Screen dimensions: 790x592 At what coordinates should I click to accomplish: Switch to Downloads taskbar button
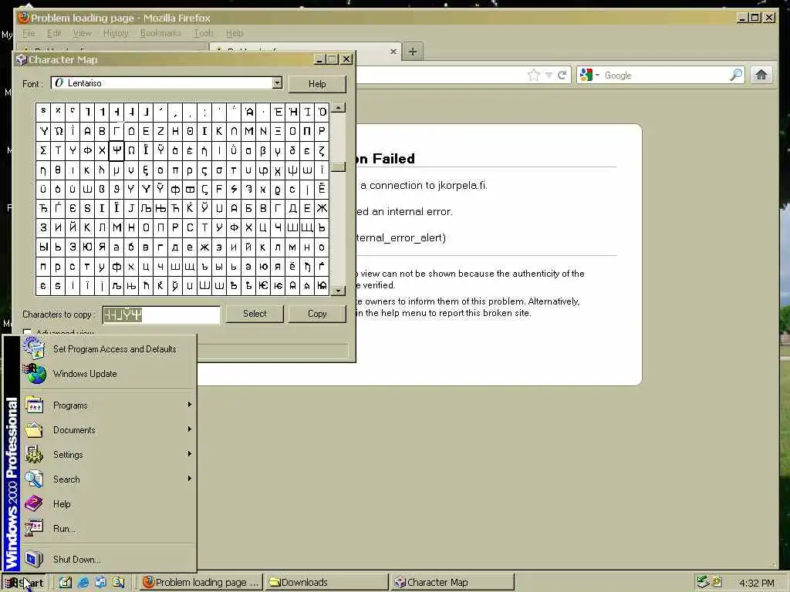[326, 583]
